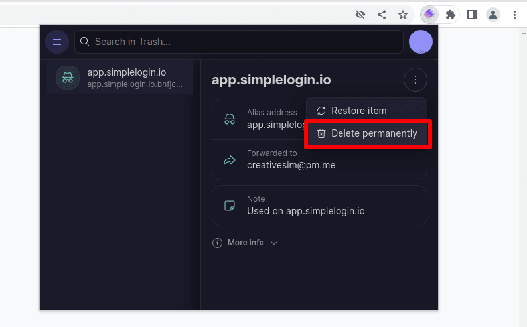Open the hamburger menu in Proton Pass
Viewport: 527px width, 327px height.
[x=57, y=42]
